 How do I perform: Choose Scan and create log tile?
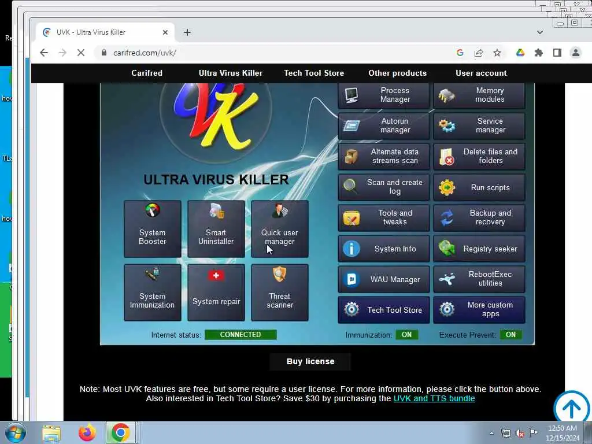point(384,187)
